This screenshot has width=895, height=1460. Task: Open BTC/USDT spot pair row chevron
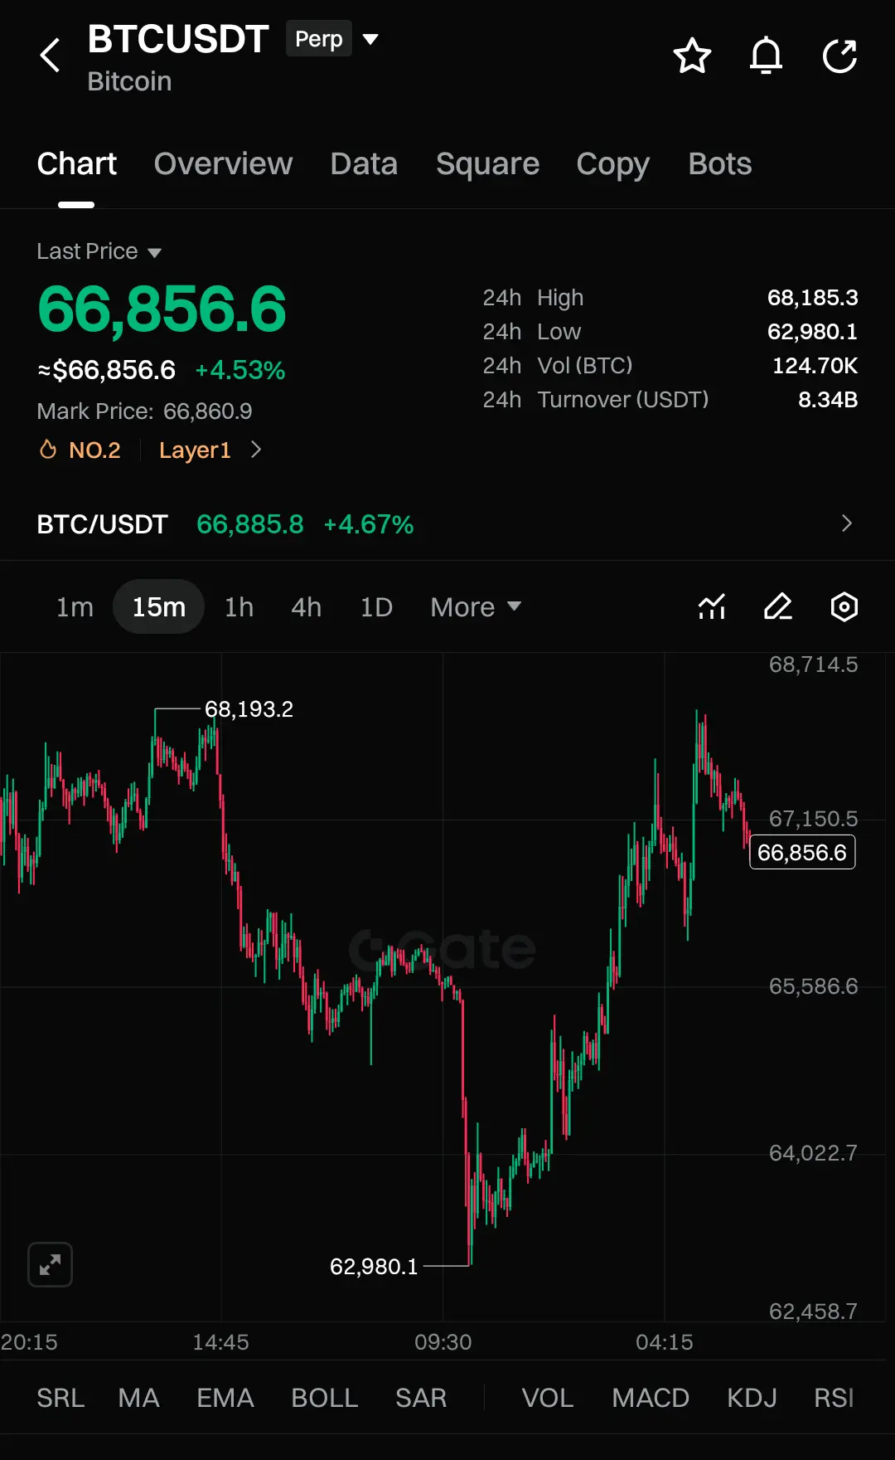pos(846,523)
